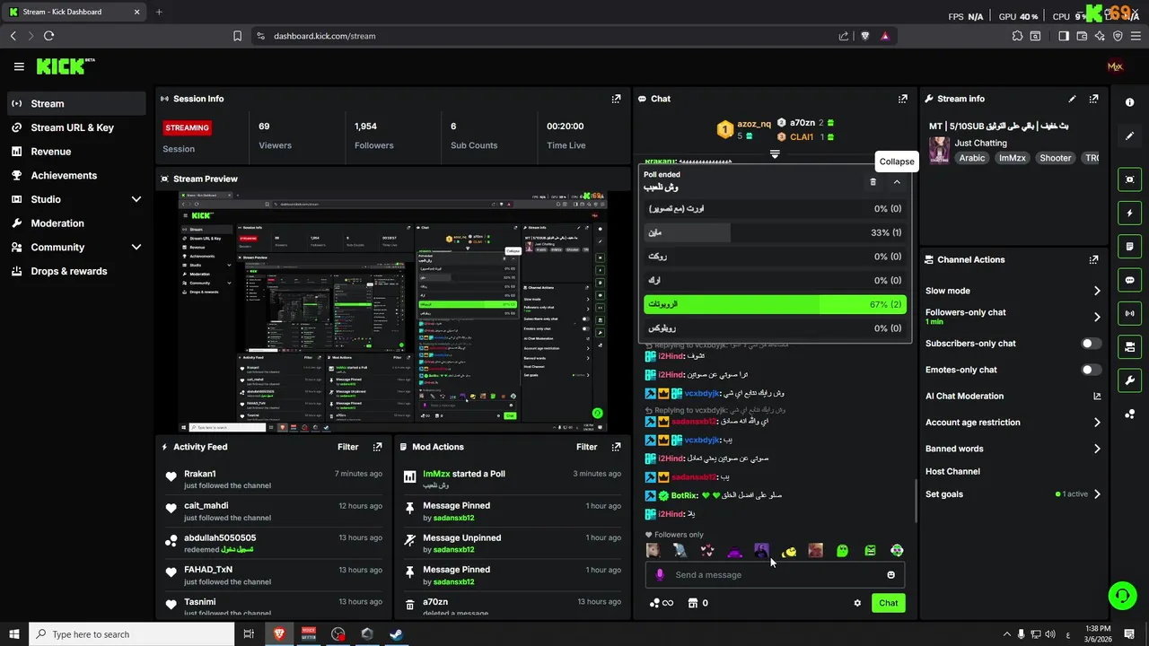Open the hamburger menu beside the Kick logo
Viewport: 1149px width, 646px height.
click(19, 66)
